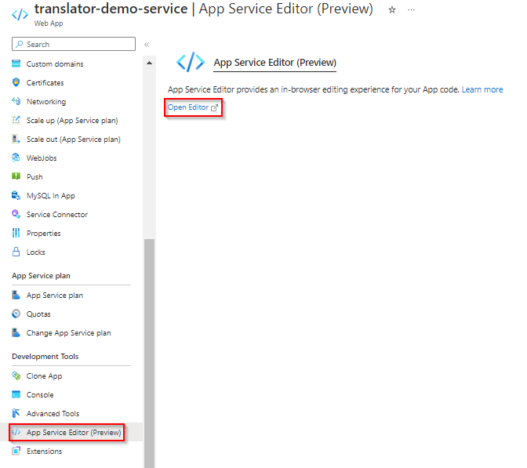The image size is (527, 468).
Task: Click the Properties bars icon
Action: (16, 233)
